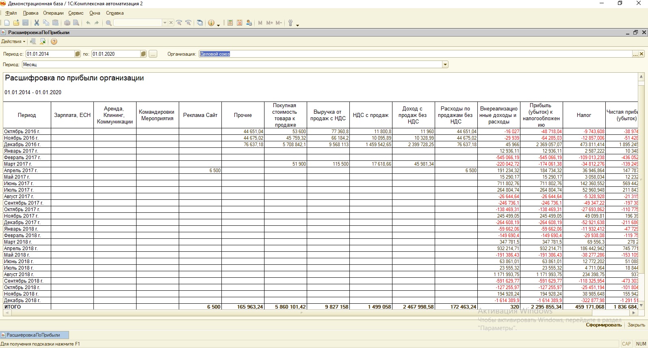Click the Реклама Сайт column header
Viewport: 648px width, 348px height.
coord(200,115)
